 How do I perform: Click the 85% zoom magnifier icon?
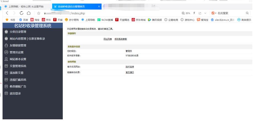point(183,13)
